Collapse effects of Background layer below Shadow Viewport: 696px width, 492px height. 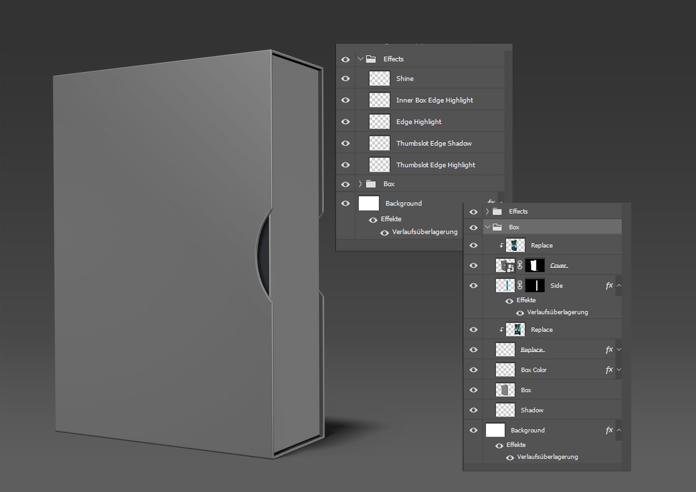[619, 430]
